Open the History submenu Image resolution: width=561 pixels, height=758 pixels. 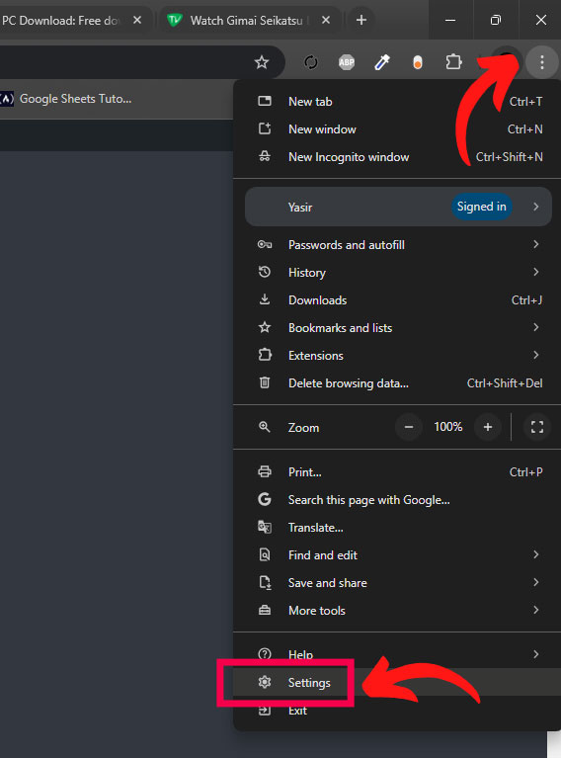tap(397, 272)
